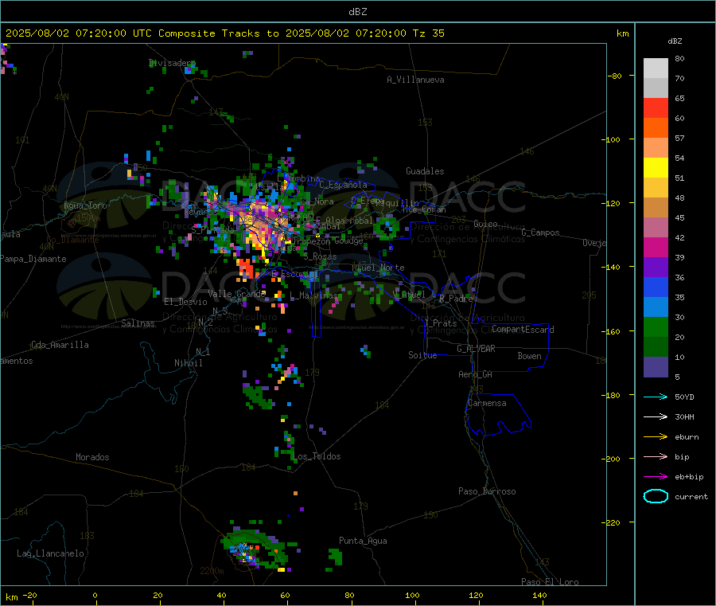Click the Lag.Llancanelo place label
The width and height of the screenshot is (716, 606).
point(50,553)
